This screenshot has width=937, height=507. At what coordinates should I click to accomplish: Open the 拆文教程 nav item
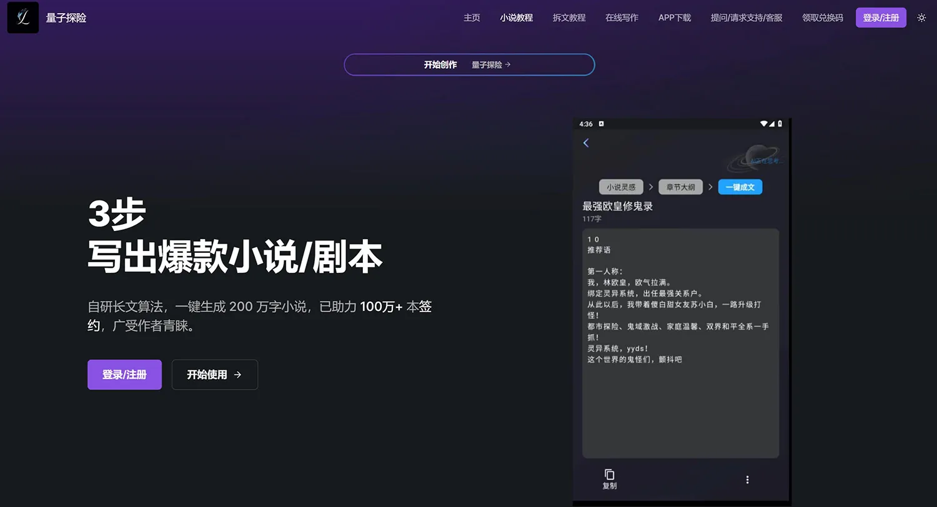pyautogui.click(x=569, y=17)
